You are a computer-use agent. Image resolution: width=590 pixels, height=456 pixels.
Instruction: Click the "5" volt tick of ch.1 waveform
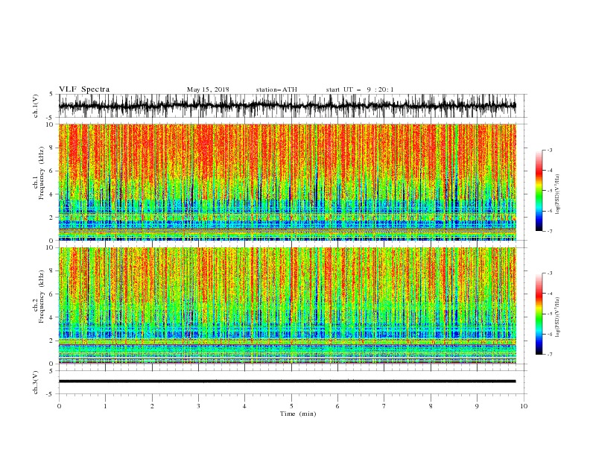(x=51, y=95)
